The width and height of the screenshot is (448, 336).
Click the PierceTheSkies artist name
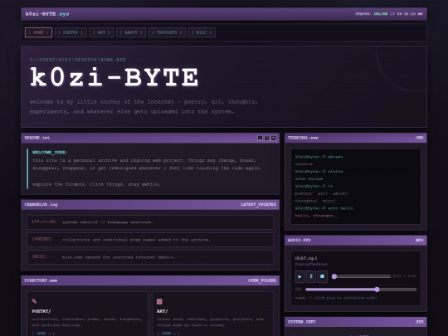coord(311,265)
